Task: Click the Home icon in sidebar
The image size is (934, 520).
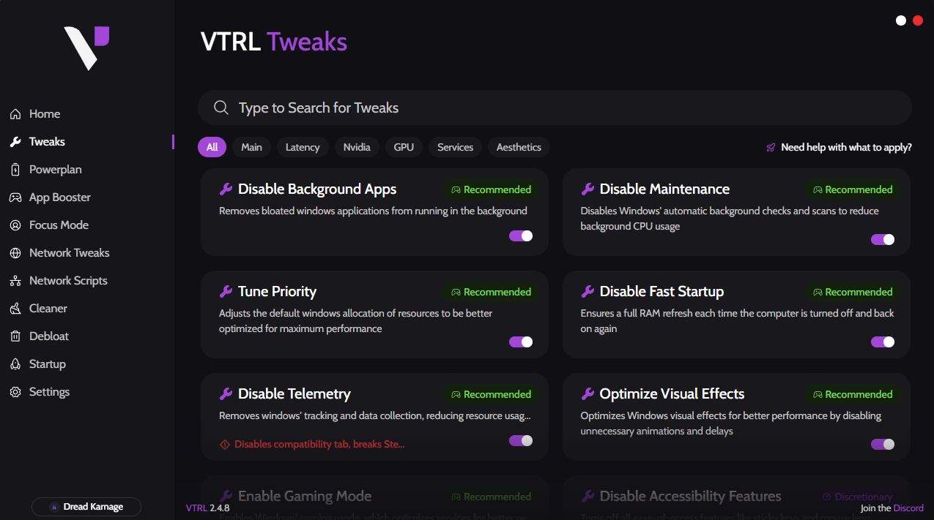Action: coord(15,114)
